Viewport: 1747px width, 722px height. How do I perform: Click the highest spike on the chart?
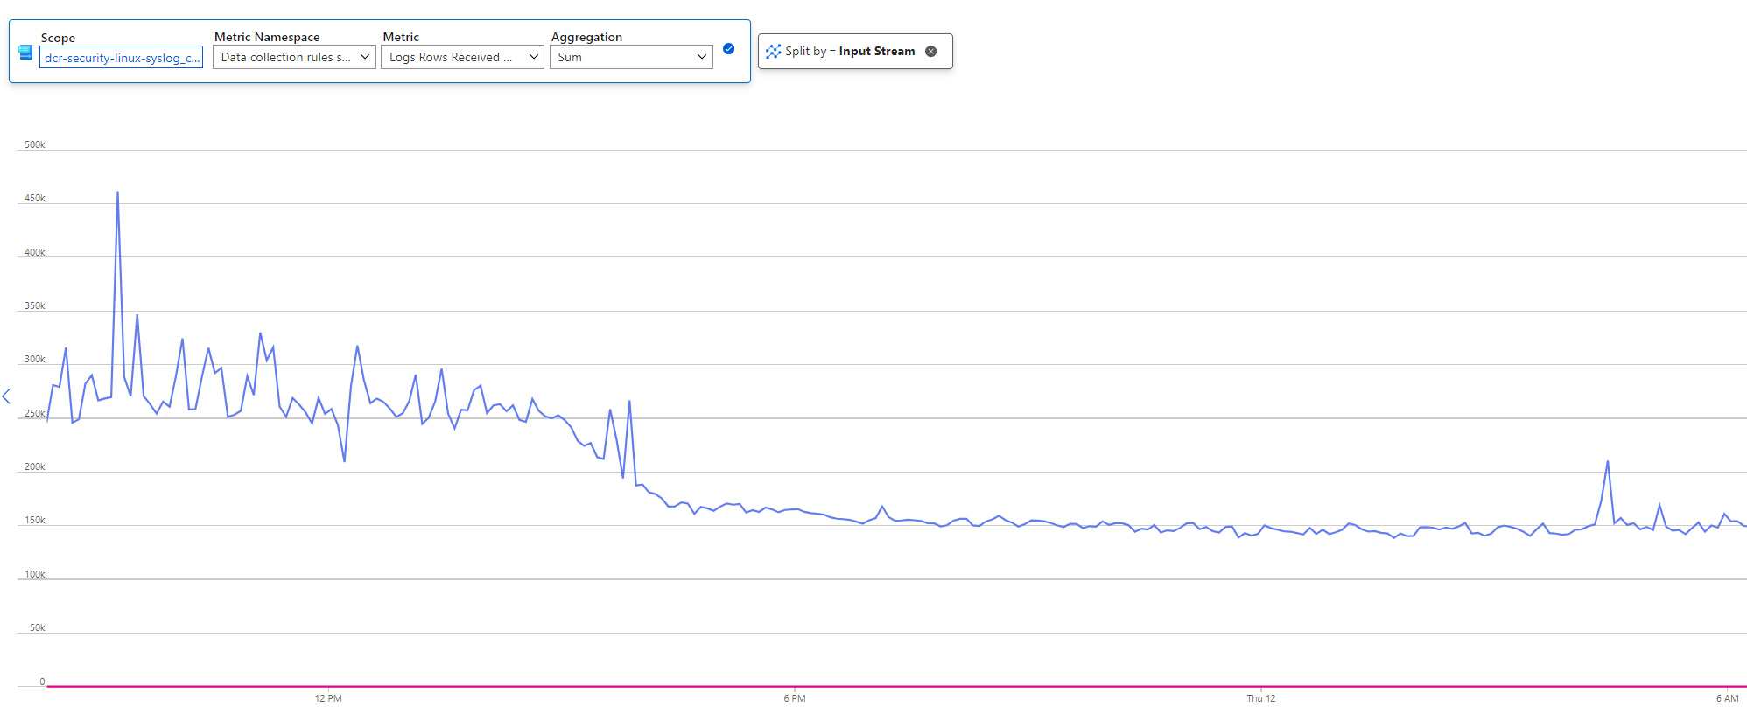coord(117,193)
